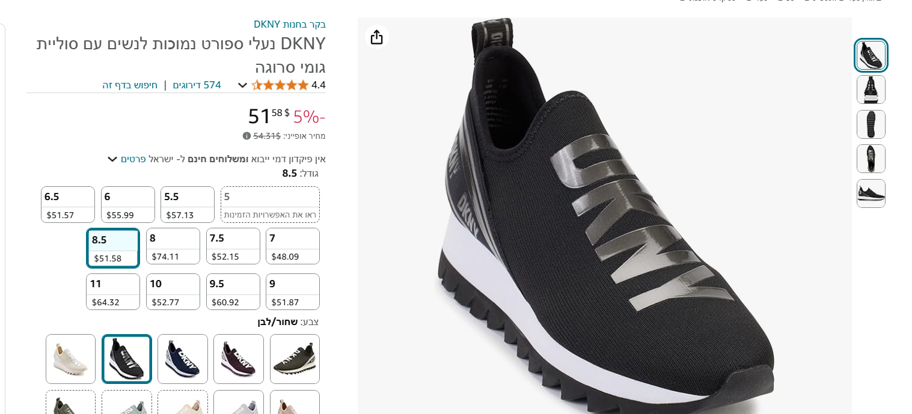Image resolution: width=912 pixels, height=414 pixels.
Task: Show the shoe sole view thumbnail
Action: (x=871, y=124)
